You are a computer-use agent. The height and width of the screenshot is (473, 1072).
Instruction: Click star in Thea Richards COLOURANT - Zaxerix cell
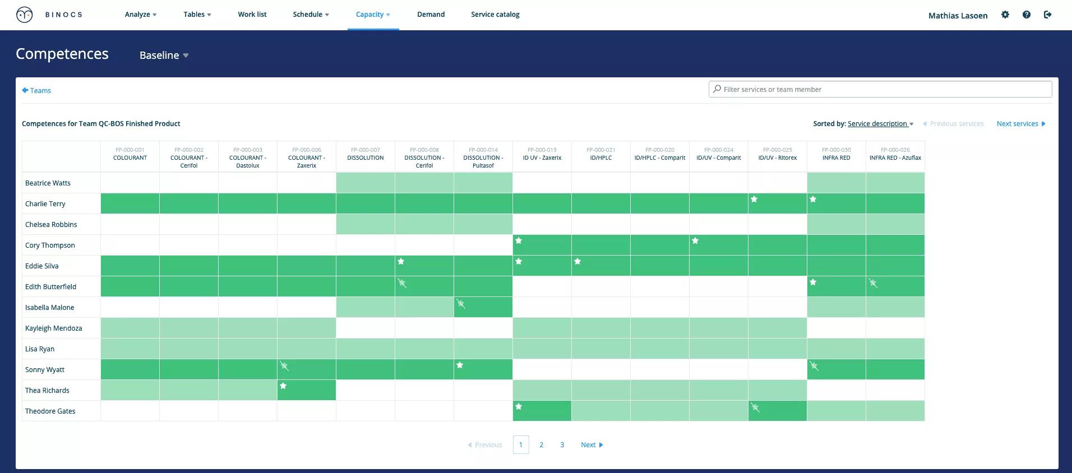[283, 386]
